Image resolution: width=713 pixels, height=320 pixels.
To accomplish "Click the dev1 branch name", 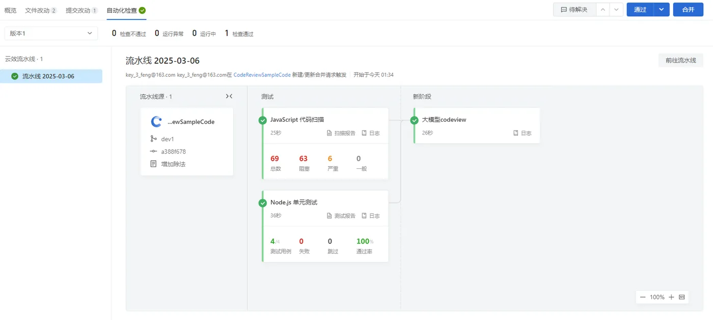I will (168, 139).
